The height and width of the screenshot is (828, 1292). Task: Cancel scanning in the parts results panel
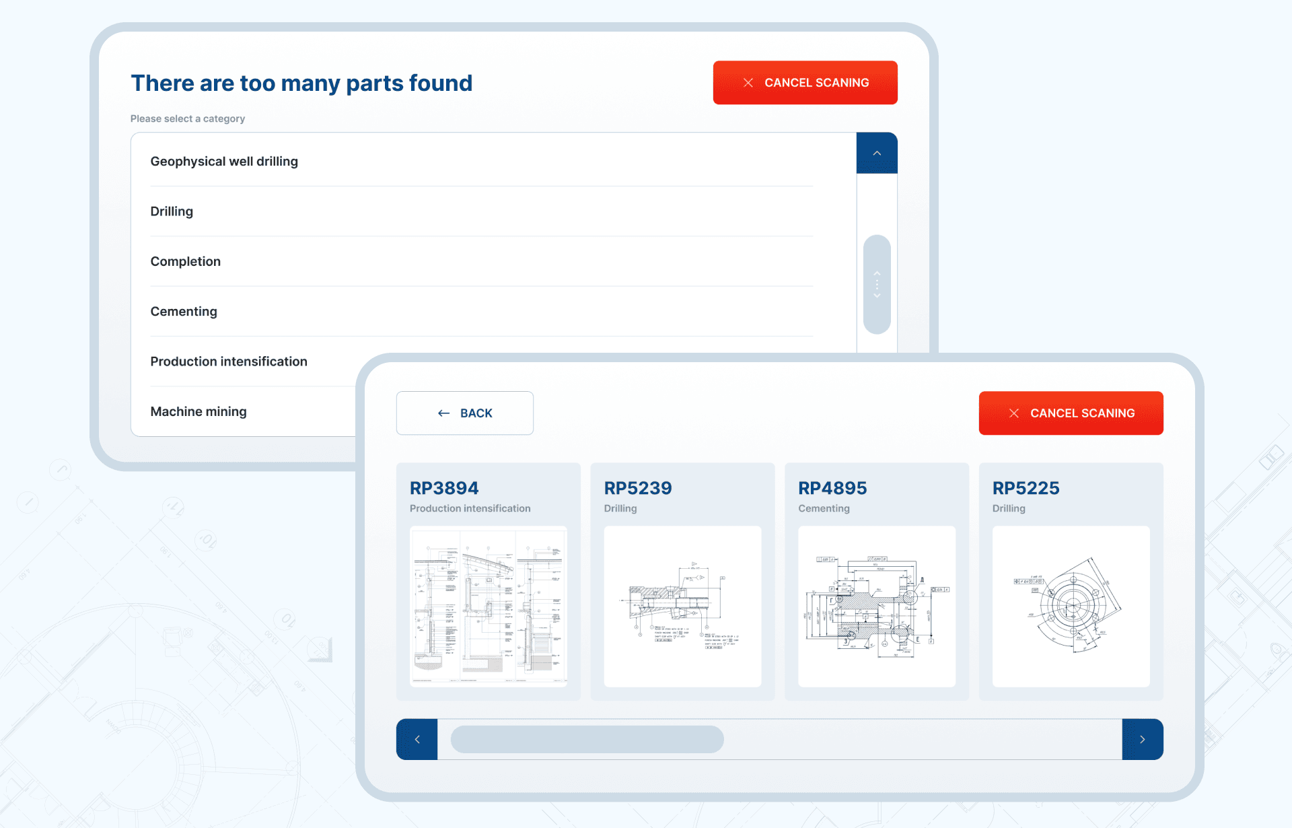pyautogui.click(x=1070, y=413)
